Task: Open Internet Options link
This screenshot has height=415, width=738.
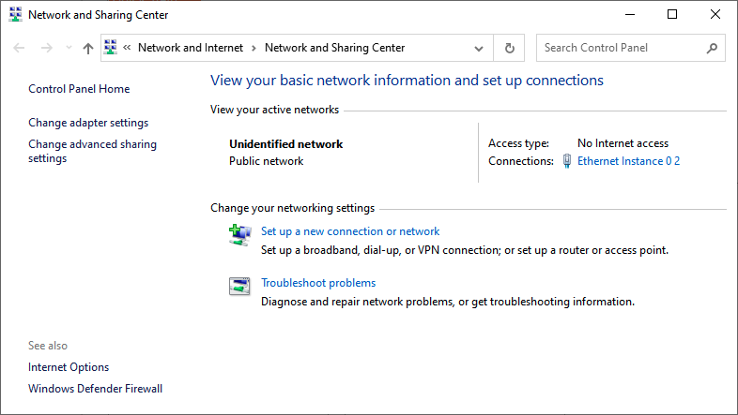Action: pos(69,367)
